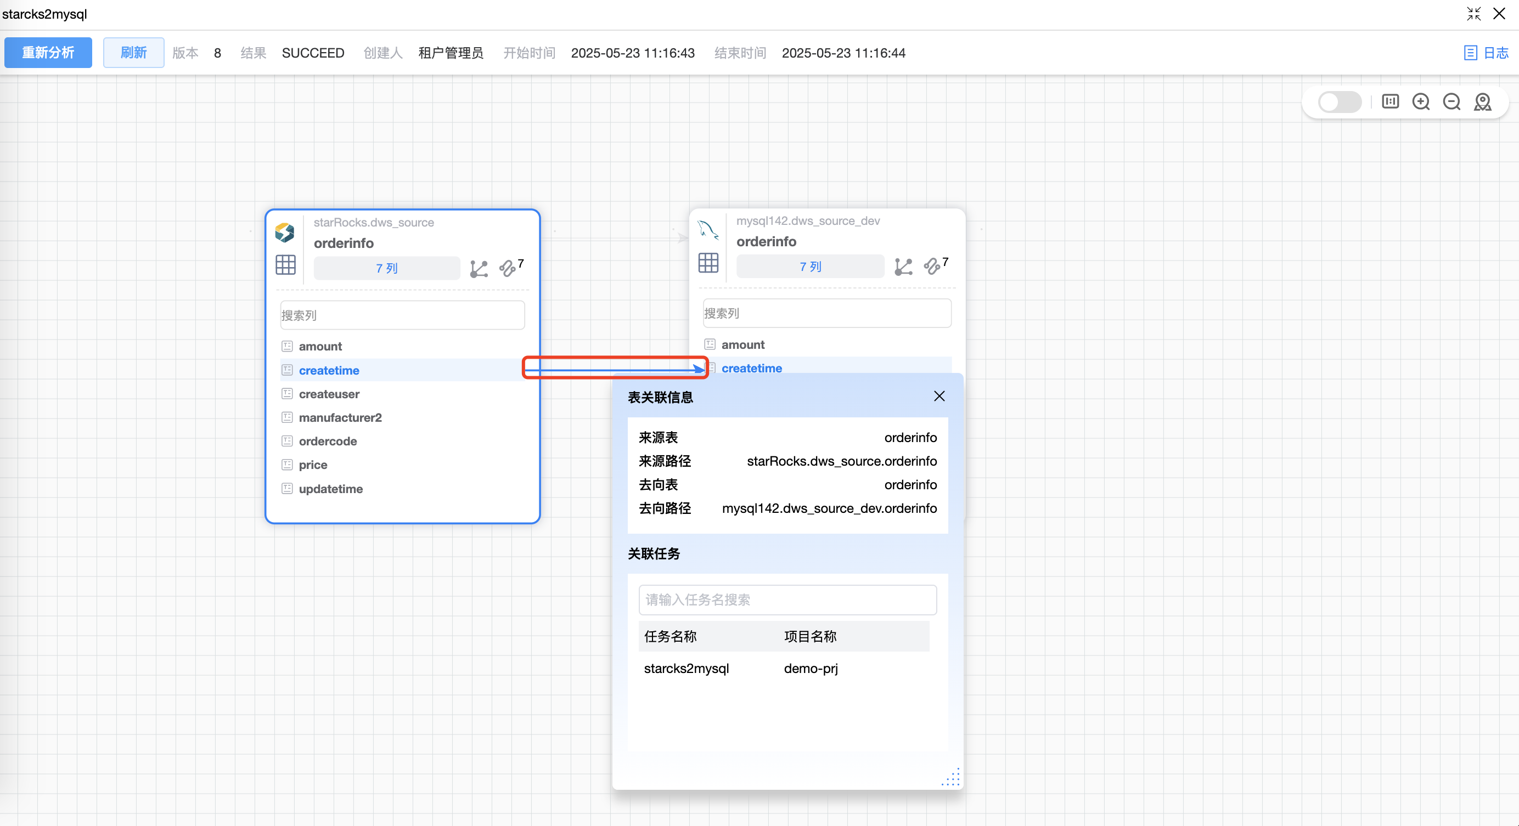Click the task name search field
The width and height of the screenshot is (1519, 826).
(x=787, y=600)
